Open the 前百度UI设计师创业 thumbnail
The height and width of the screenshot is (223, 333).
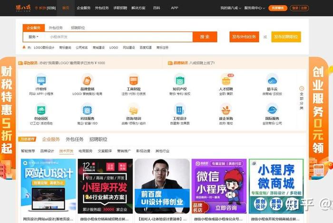click(162, 186)
